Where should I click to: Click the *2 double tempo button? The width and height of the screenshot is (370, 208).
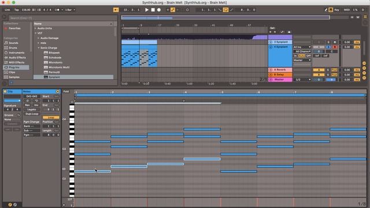click(x=36, y=101)
